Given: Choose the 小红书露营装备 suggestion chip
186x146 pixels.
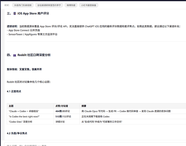Looking at the screenshot, I should coord(89,5).
